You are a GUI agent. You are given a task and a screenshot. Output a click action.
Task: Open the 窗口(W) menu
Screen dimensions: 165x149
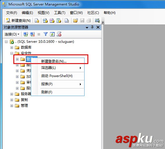pyautogui.click(x=76, y=13)
